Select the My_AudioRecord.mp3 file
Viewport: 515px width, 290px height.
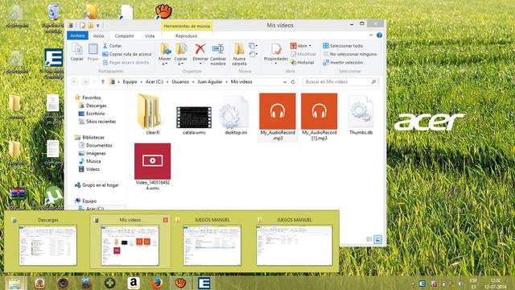(x=278, y=117)
